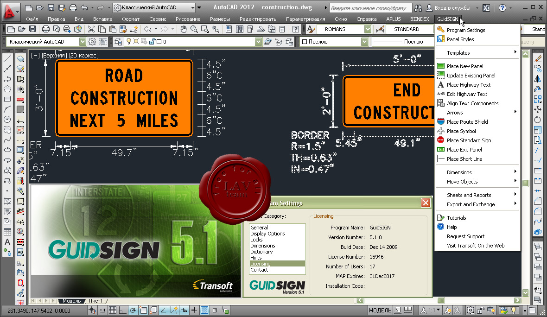The image size is (547, 317).
Task: Open the Help question mark toolbar icon
Action: 295,29
